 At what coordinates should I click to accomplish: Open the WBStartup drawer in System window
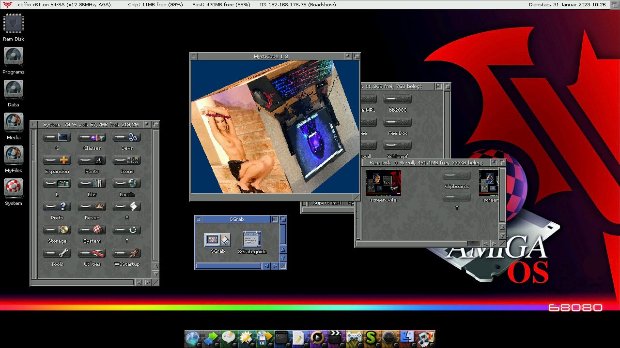click(x=127, y=253)
